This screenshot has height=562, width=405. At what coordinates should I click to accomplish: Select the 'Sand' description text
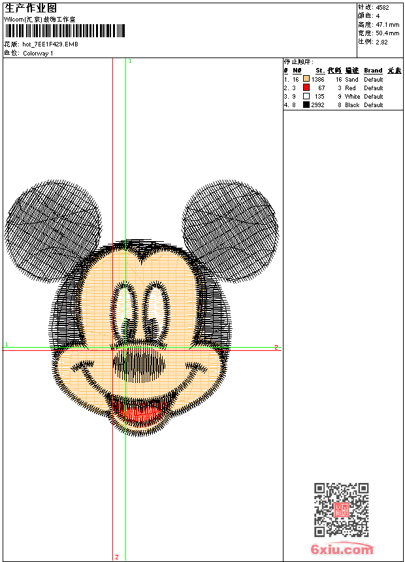351,79
